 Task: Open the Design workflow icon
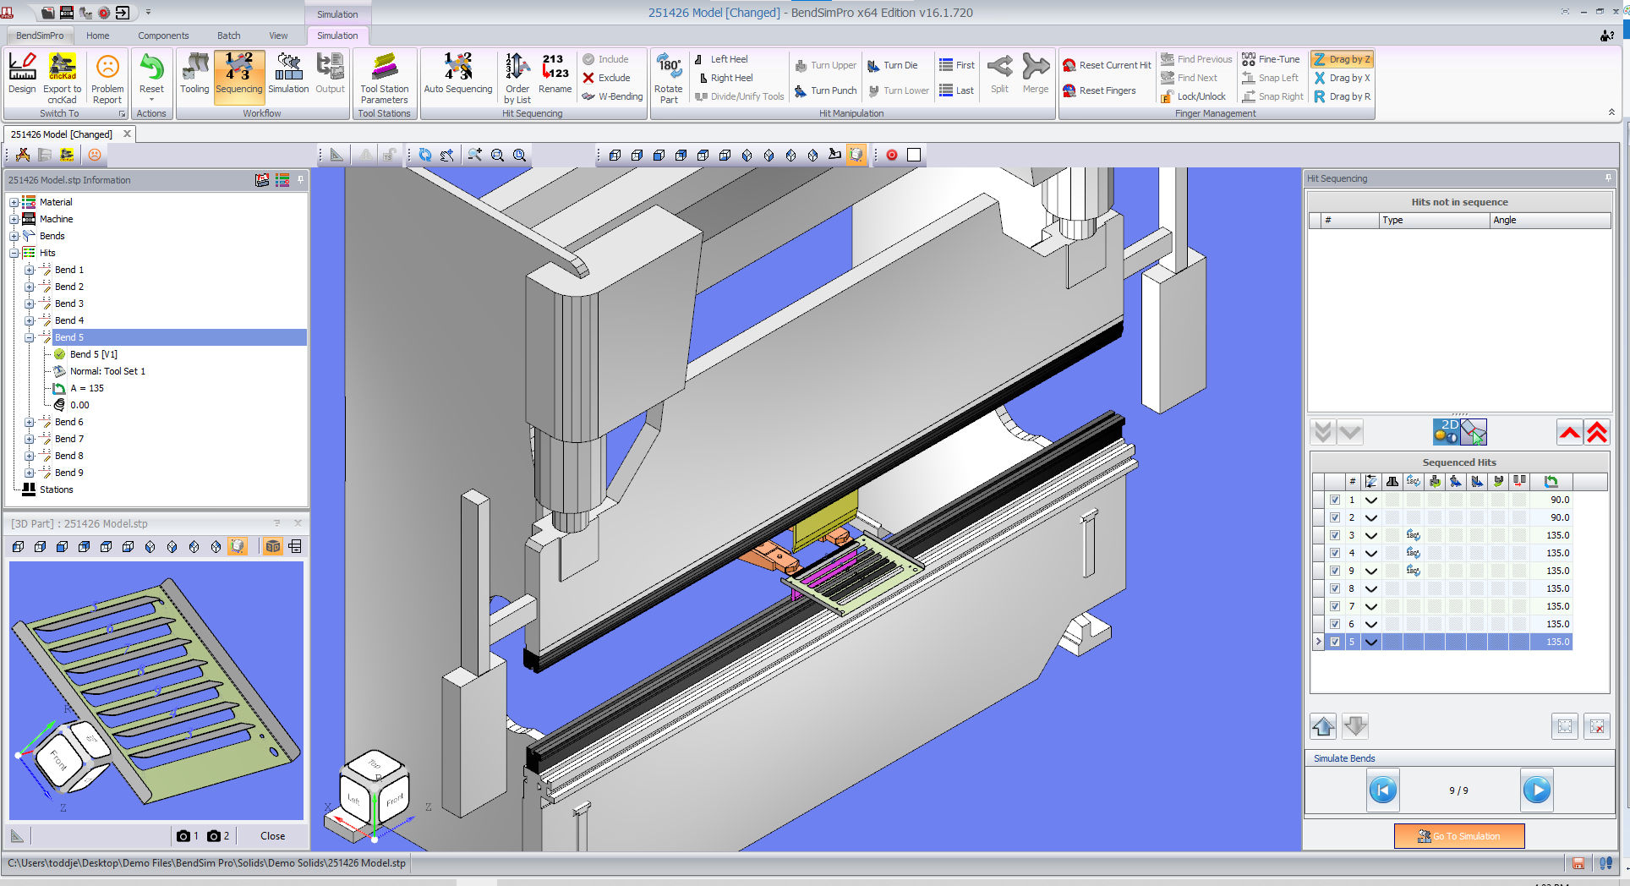[22, 74]
